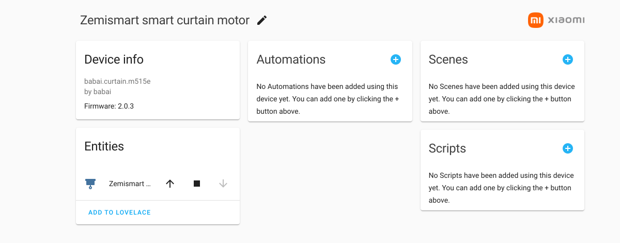The height and width of the screenshot is (243, 620).
Task: Click the Scripts card heading
Action: 447,148
